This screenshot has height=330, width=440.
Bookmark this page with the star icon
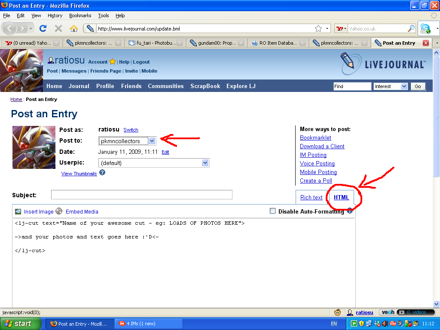tap(318, 28)
